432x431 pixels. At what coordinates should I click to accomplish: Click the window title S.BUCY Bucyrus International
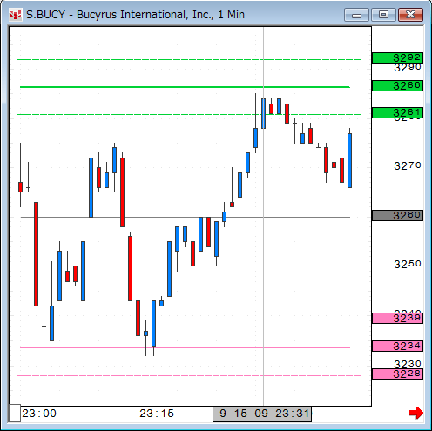135,15
